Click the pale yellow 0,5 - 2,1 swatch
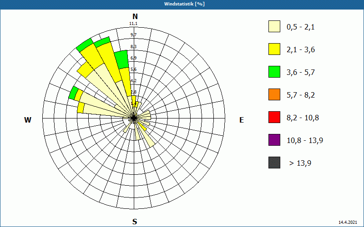364x227 pixels. coord(274,26)
